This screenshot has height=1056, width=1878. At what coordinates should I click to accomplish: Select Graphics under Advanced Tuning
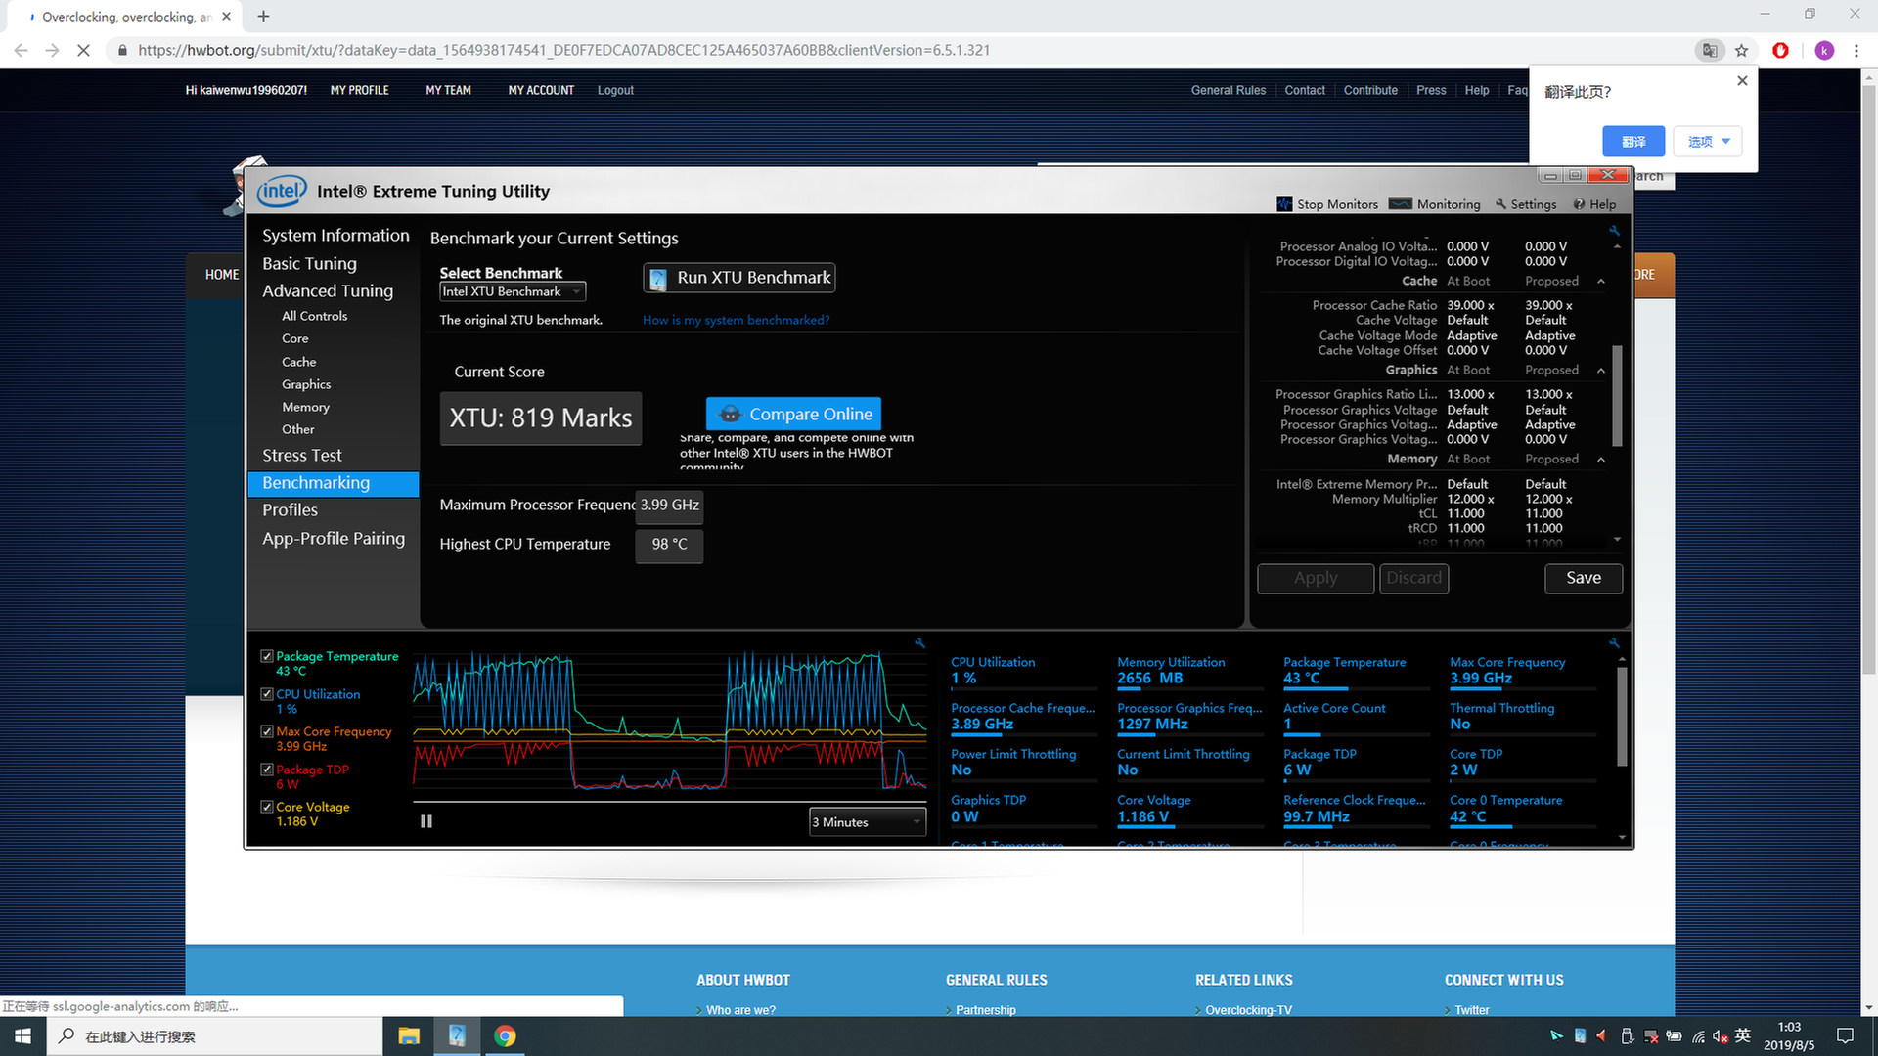[x=306, y=384]
